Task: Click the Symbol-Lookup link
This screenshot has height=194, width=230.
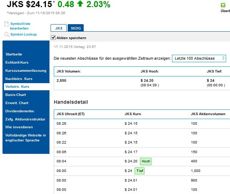Action: pyautogui.click(x=23, y=34)
